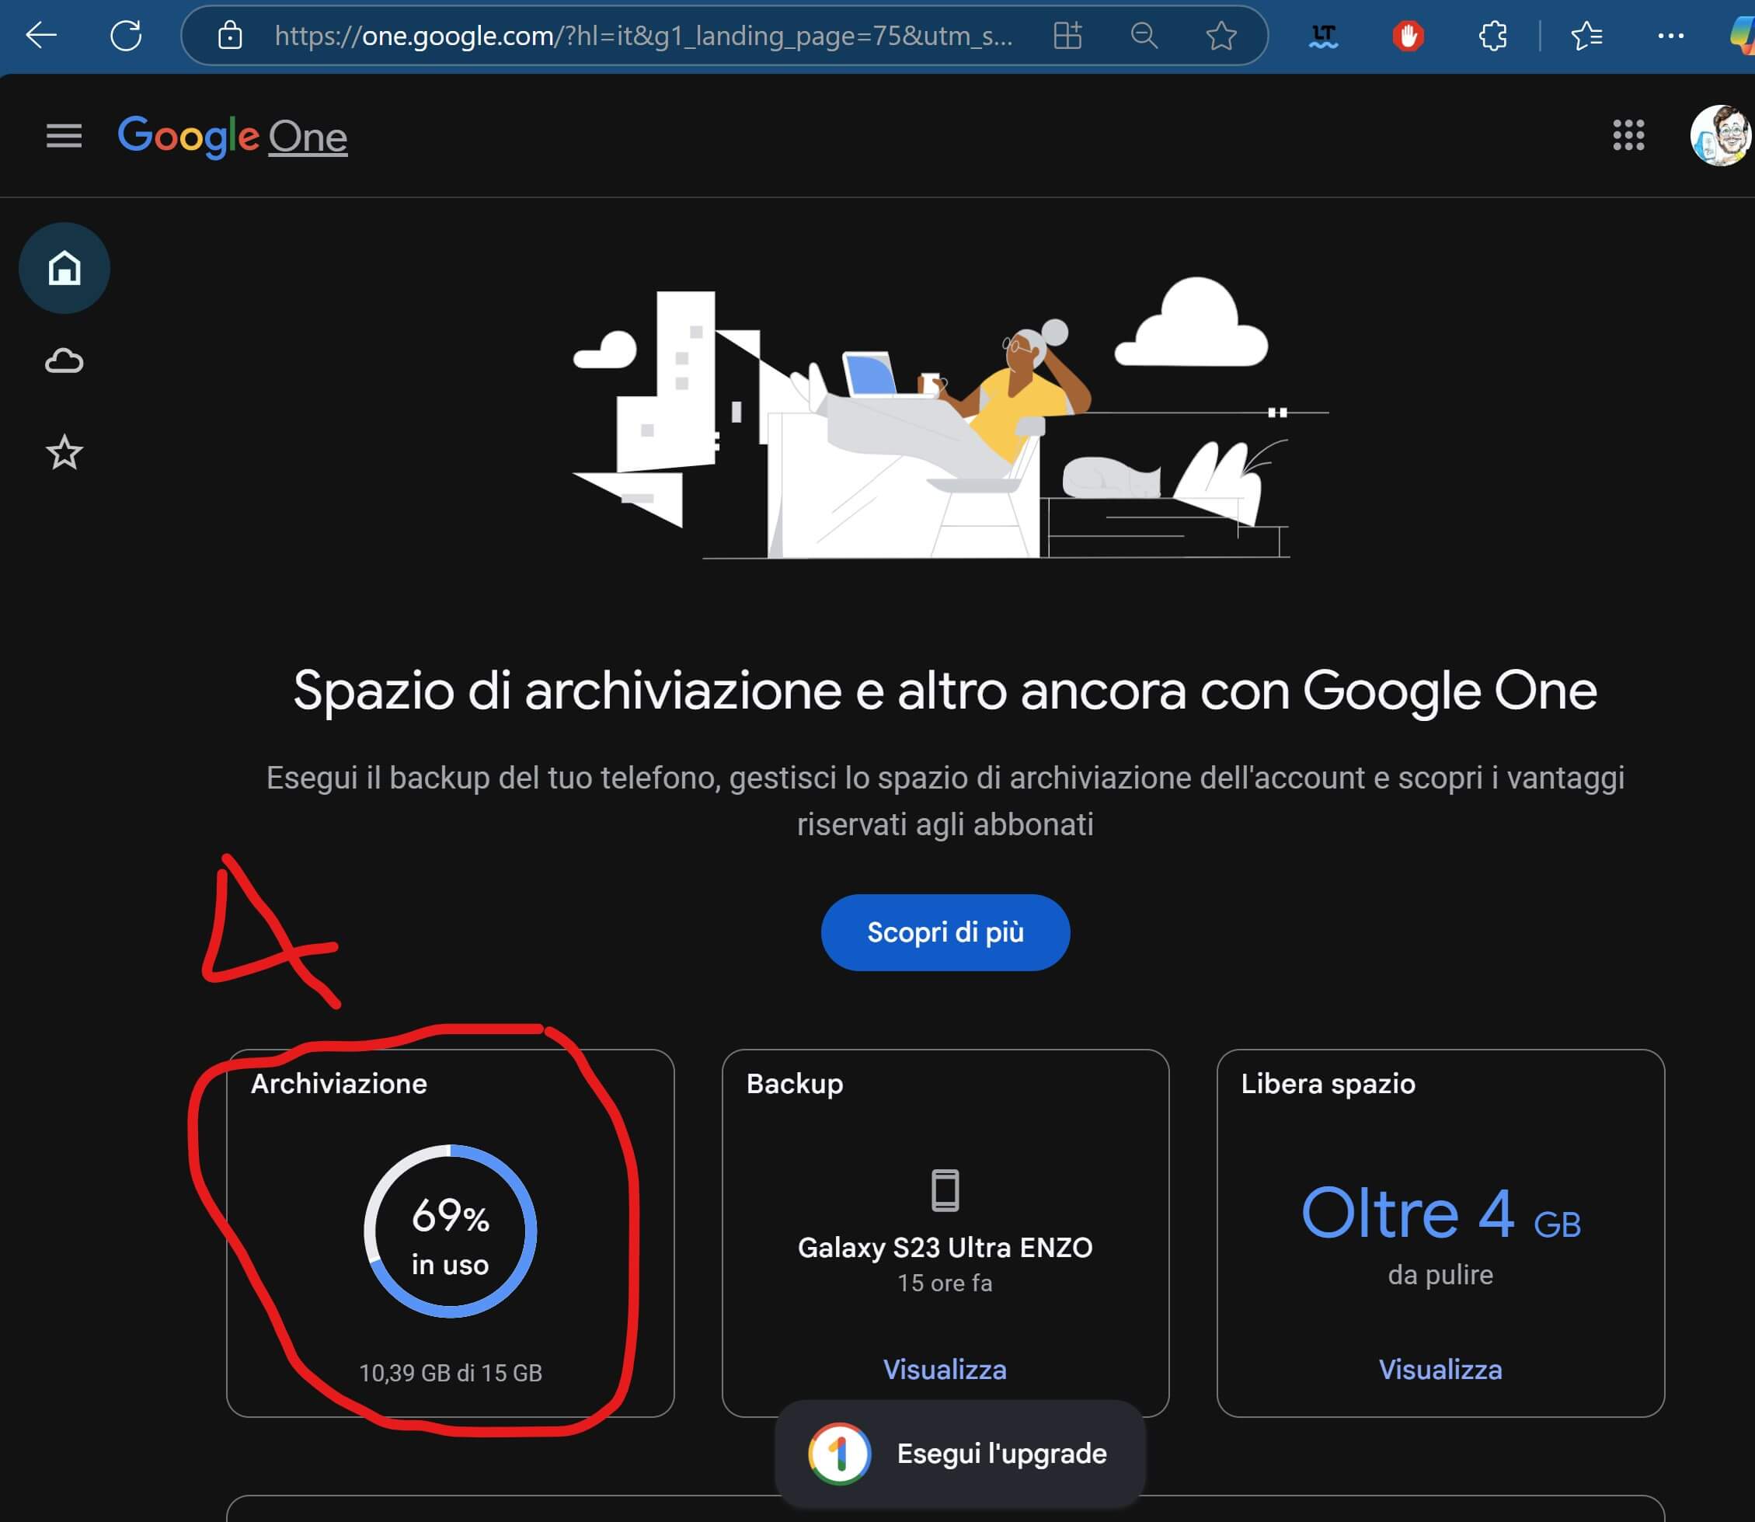Click the browser back arrow
Image resolution: width=1755 pixels, height=1522 pixels.
coord(40,36)
